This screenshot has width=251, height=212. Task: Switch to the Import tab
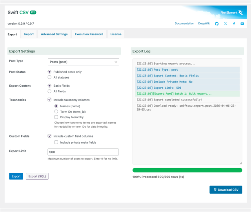pyautogui.click(x=29, y=34)
